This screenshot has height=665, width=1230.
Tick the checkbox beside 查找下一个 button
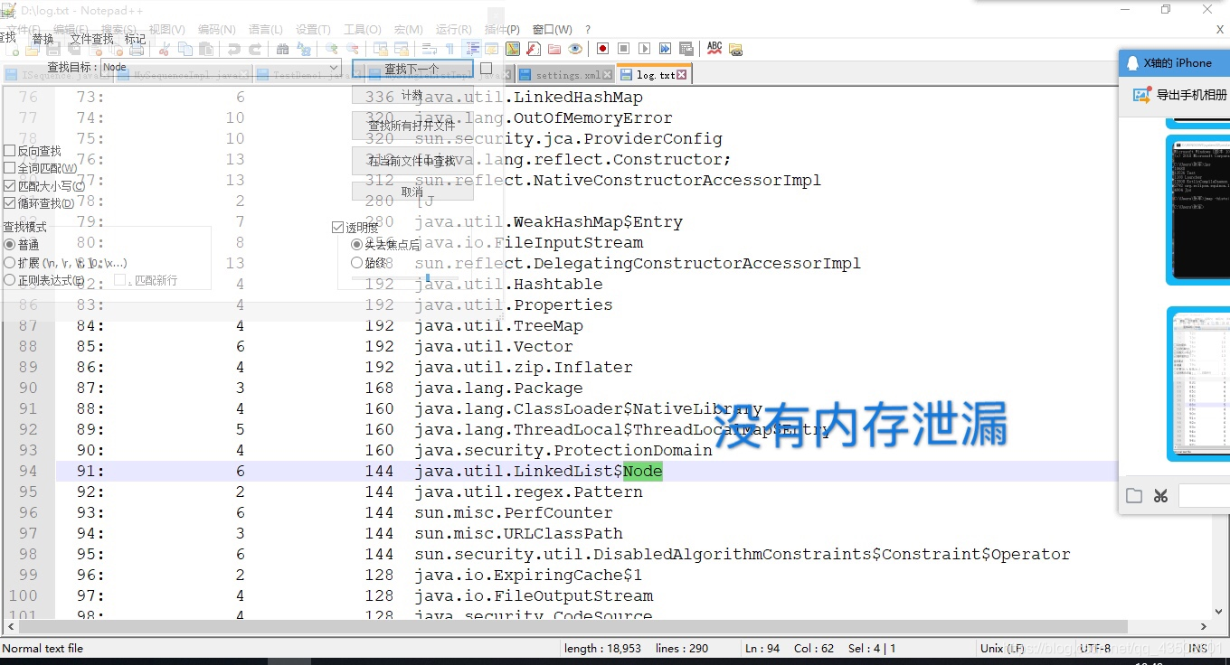487,69
